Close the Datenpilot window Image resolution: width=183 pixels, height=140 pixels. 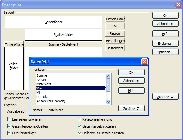178,5
